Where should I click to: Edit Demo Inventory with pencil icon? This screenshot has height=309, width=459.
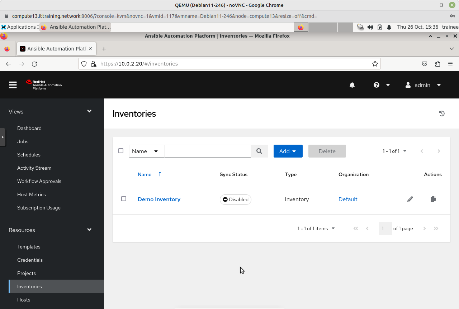(410, 199)
